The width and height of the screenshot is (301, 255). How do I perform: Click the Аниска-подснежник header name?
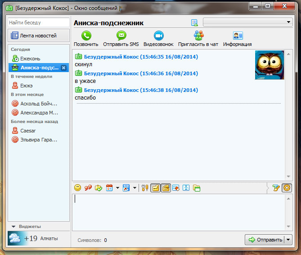pyautogui.click(x=108, y=23)
